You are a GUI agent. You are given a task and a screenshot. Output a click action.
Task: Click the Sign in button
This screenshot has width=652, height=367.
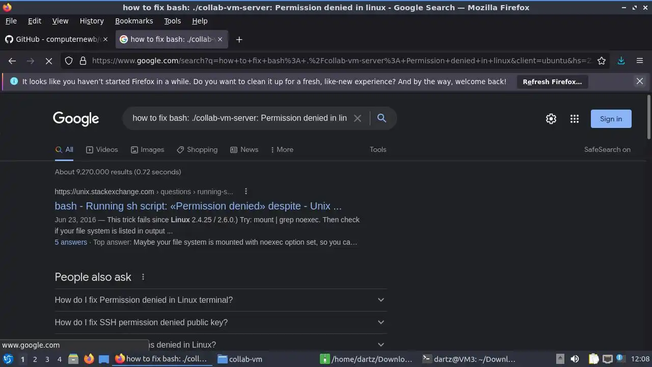(x=611, y=119)
